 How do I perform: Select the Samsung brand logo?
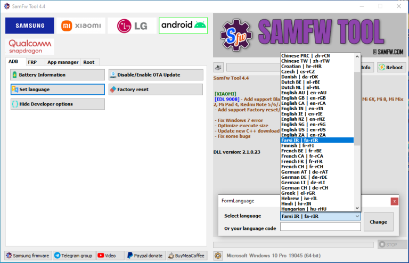click(30, 26)
